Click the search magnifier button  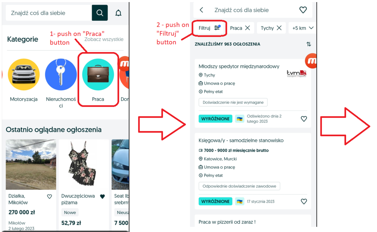click(x=100, y=13)
